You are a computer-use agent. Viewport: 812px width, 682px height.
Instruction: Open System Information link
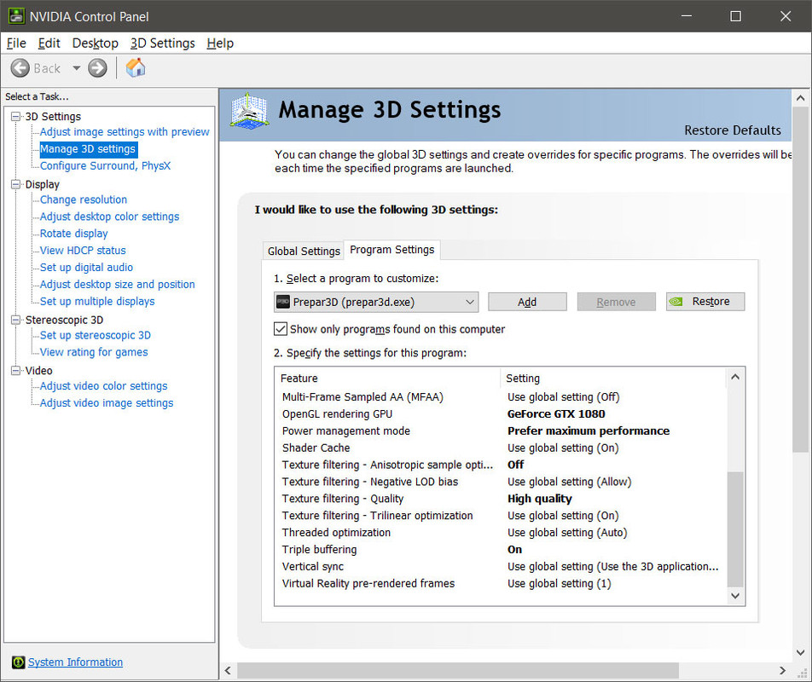pyautogui.click(x=75, y=662)
